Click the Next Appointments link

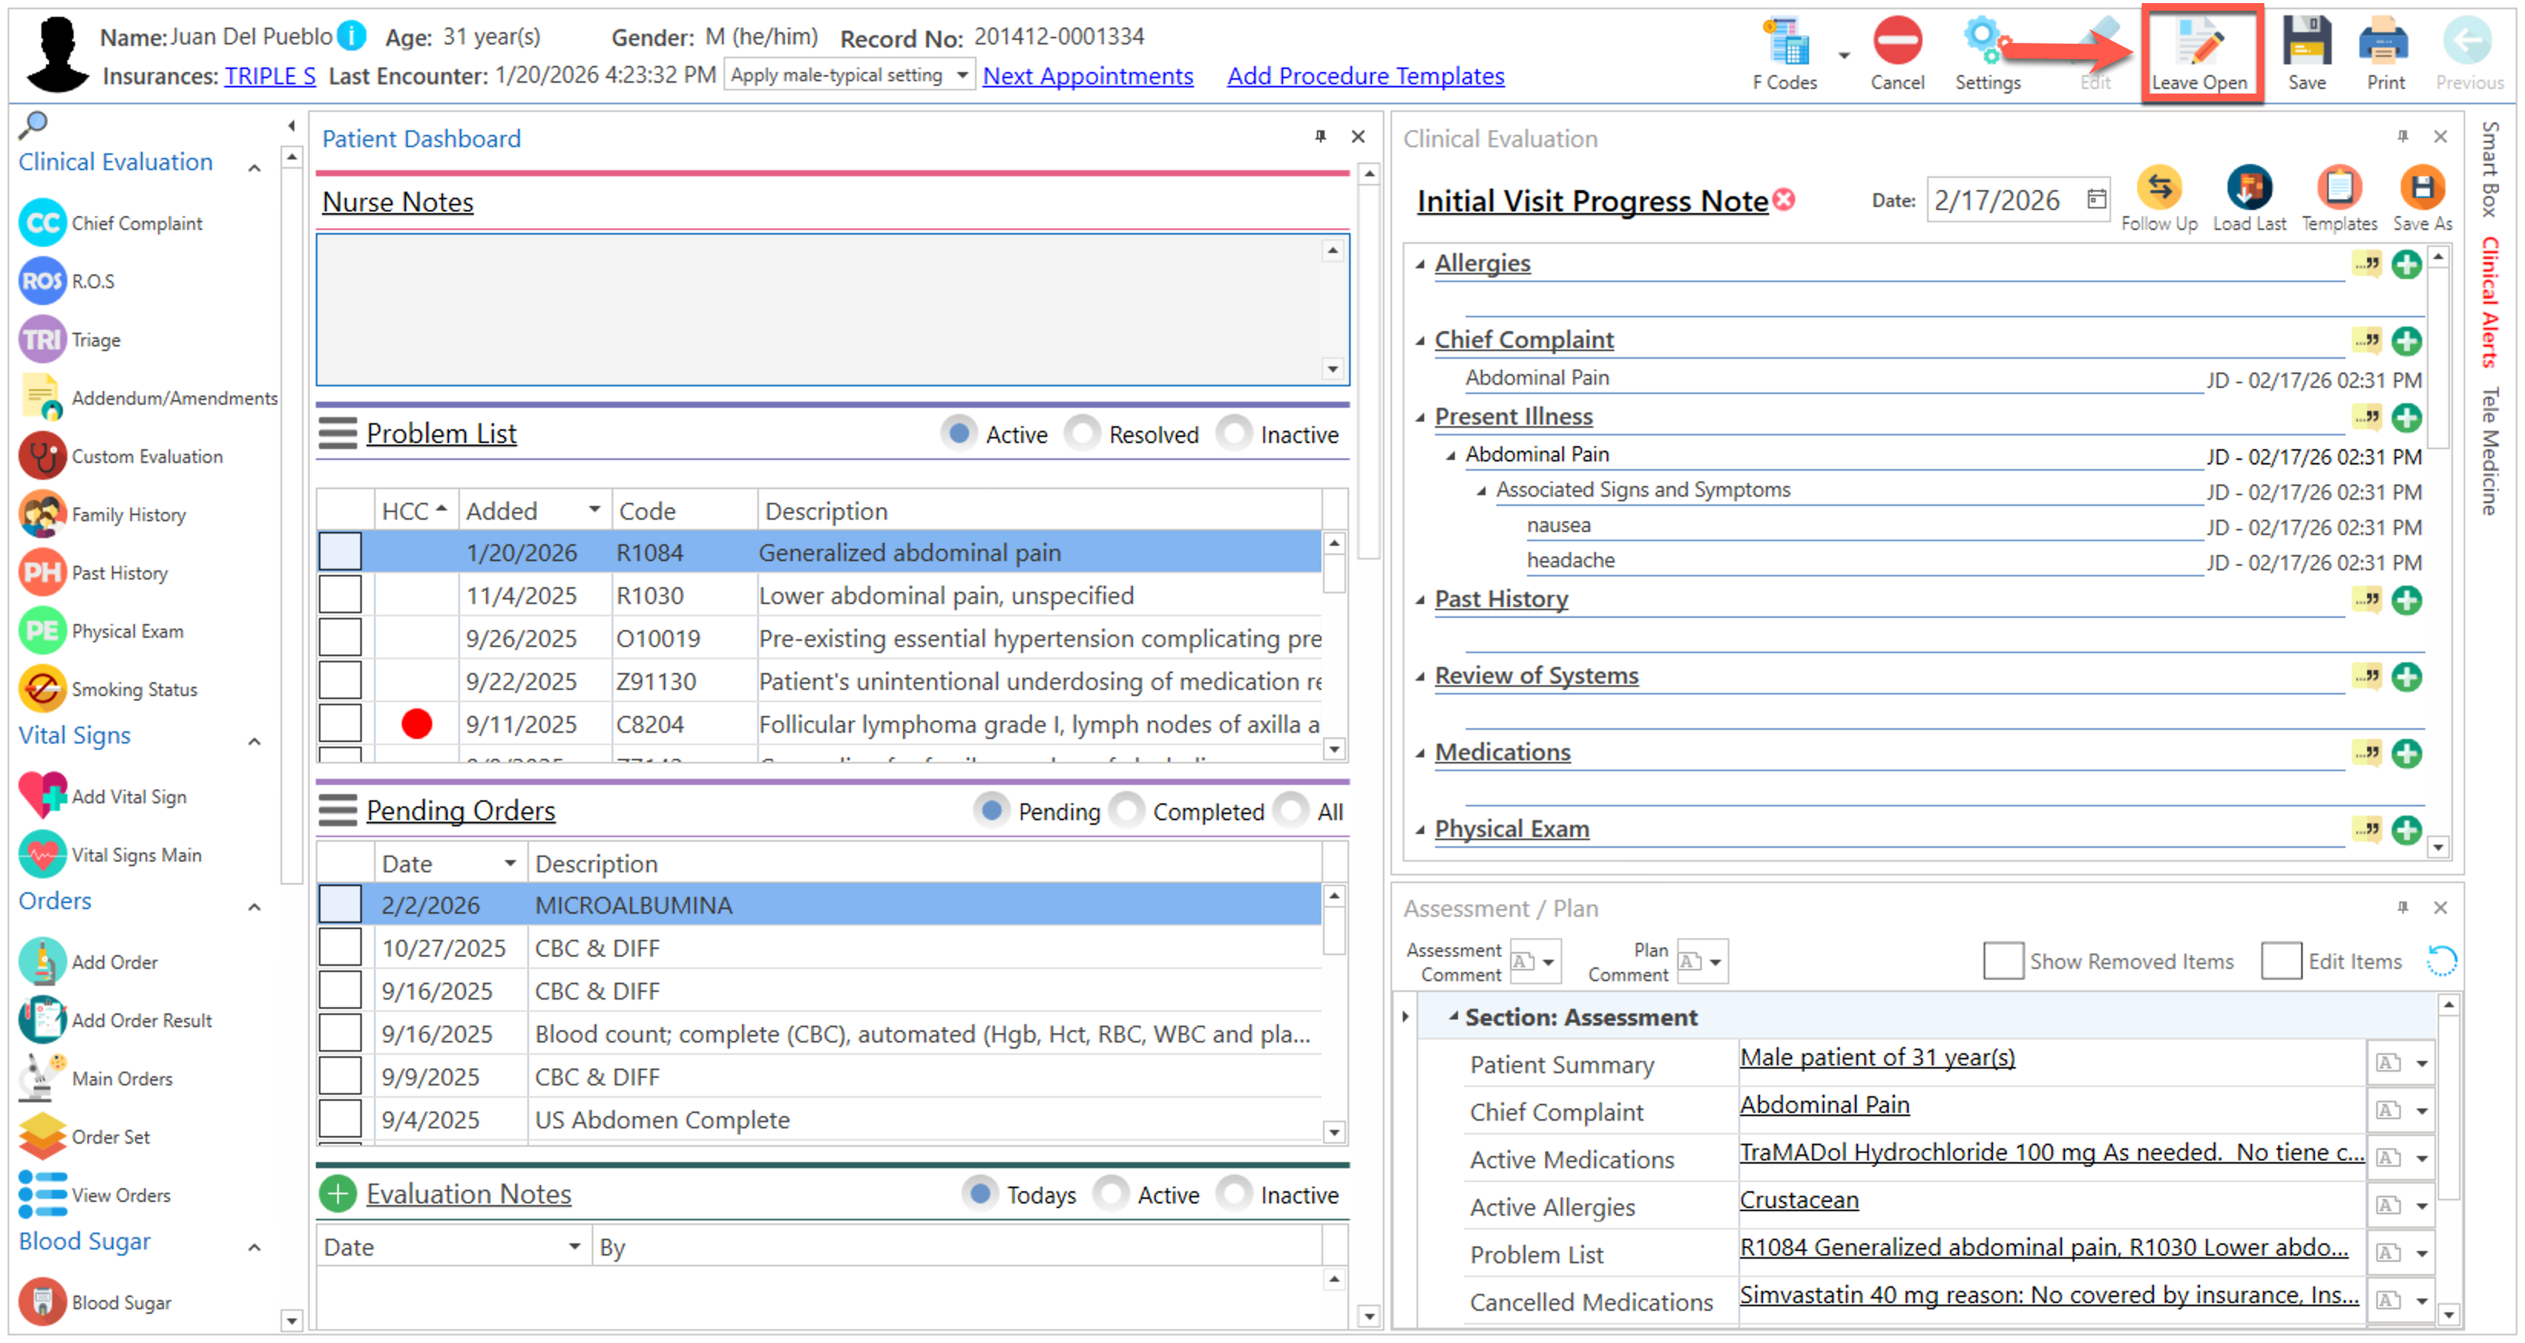point(1087,75)
